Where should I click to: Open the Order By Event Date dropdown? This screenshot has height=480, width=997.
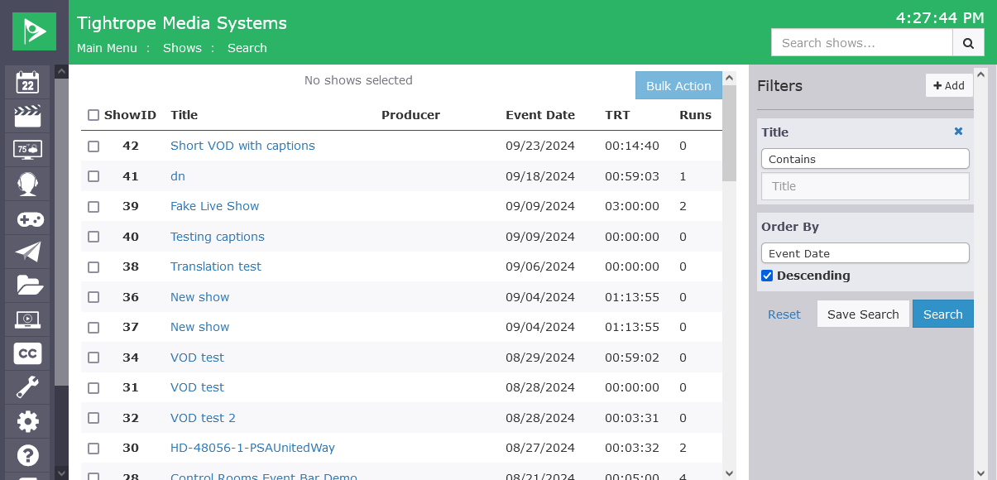pos(865,253)
